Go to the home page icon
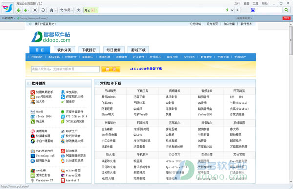Image resolution: width=293 pixels, height=189 pixels. pos(52,10)
